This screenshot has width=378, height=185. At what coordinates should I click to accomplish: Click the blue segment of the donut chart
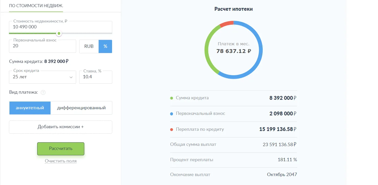pyautogui.click(x=260, y=51)
